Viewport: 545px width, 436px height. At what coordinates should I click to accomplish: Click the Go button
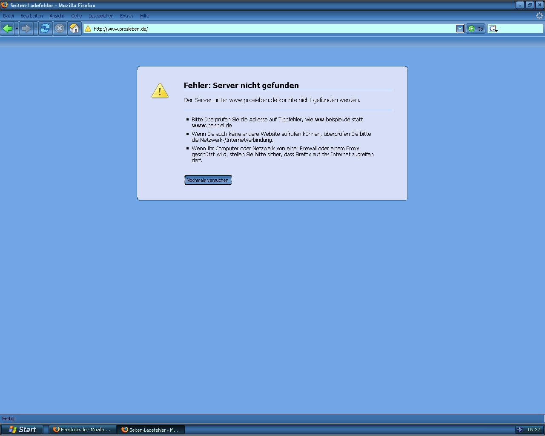[476, 29]
